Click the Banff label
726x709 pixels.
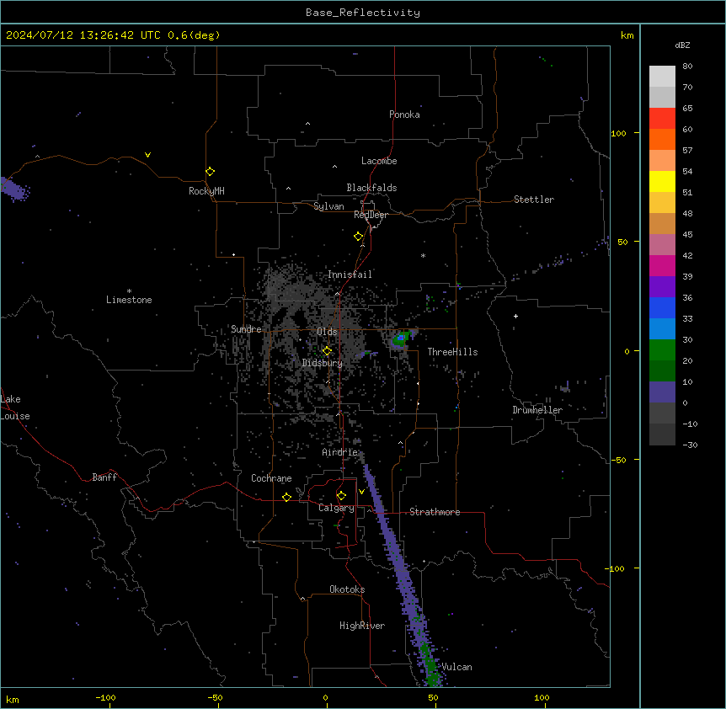[x=104, y=477]
